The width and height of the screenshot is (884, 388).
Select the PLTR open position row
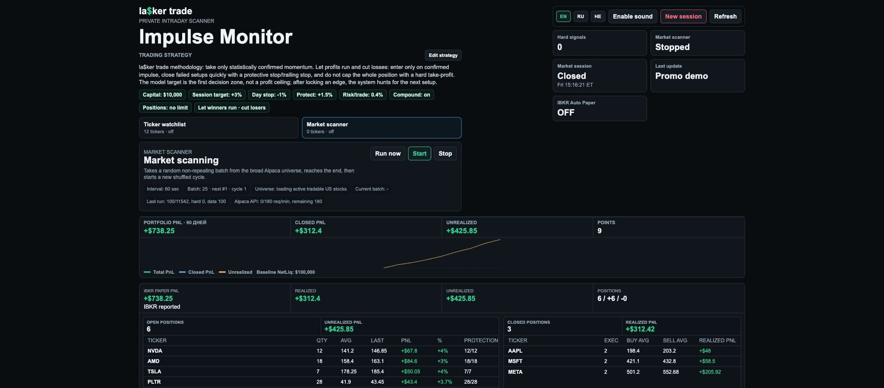(320, 382)
